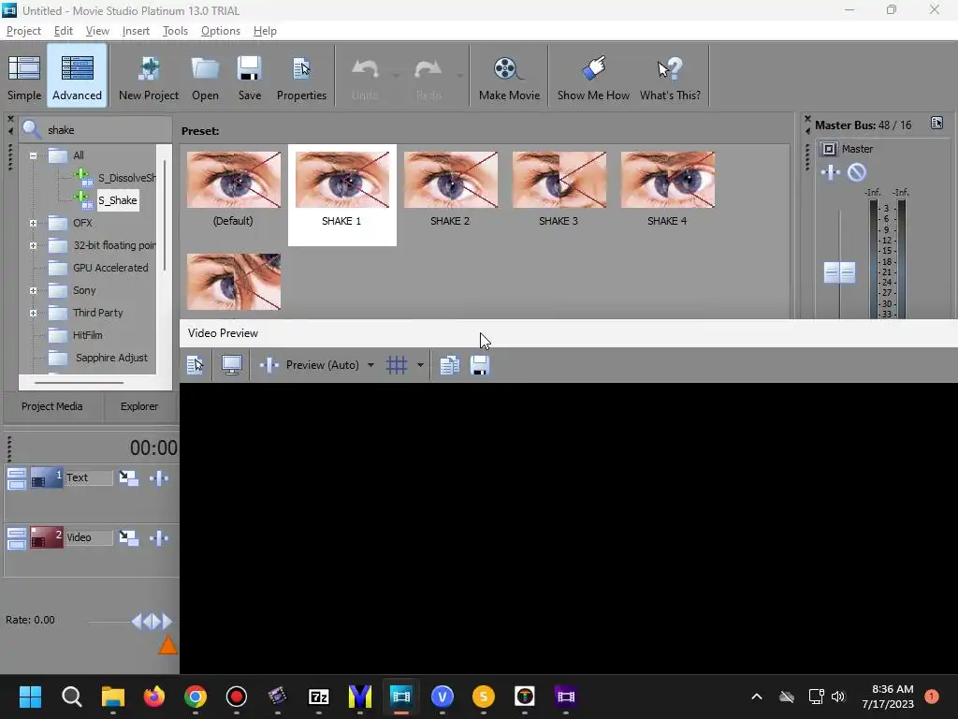Collapse the All folder
The width and height of the screenshot is (958, 719).
[33, 155]
